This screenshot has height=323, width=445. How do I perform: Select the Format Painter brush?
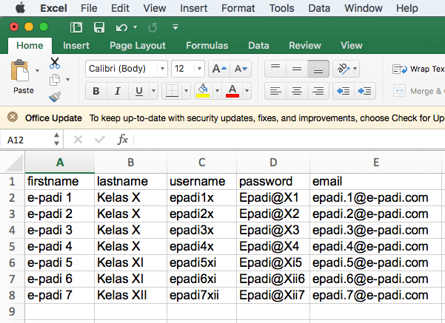55,96
